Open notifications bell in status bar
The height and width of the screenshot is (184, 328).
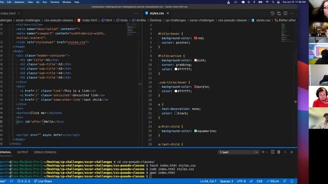coord(292,181)
